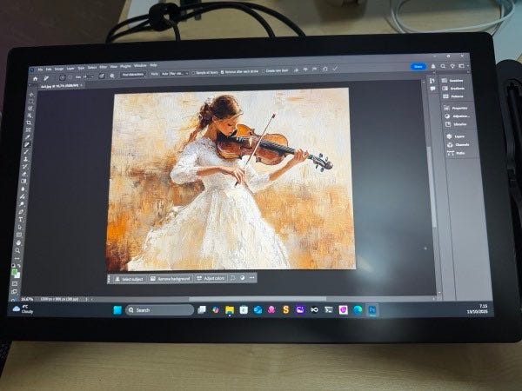Enable Sample all layers checkbox
522x391 pixels.
pos(193,73)
